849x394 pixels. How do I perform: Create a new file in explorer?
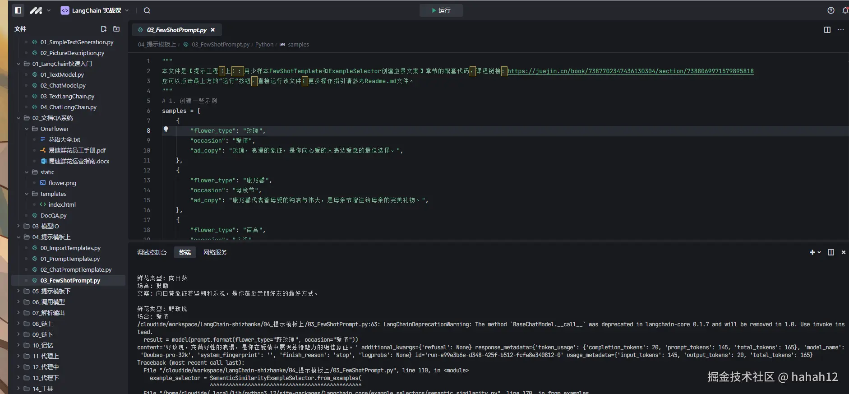(x=104, y=29)
